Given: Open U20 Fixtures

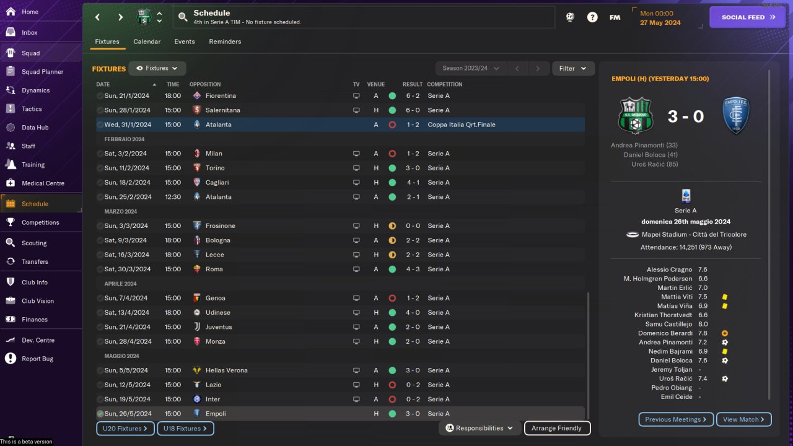Looking at the screenshot, I should [125, 428].
